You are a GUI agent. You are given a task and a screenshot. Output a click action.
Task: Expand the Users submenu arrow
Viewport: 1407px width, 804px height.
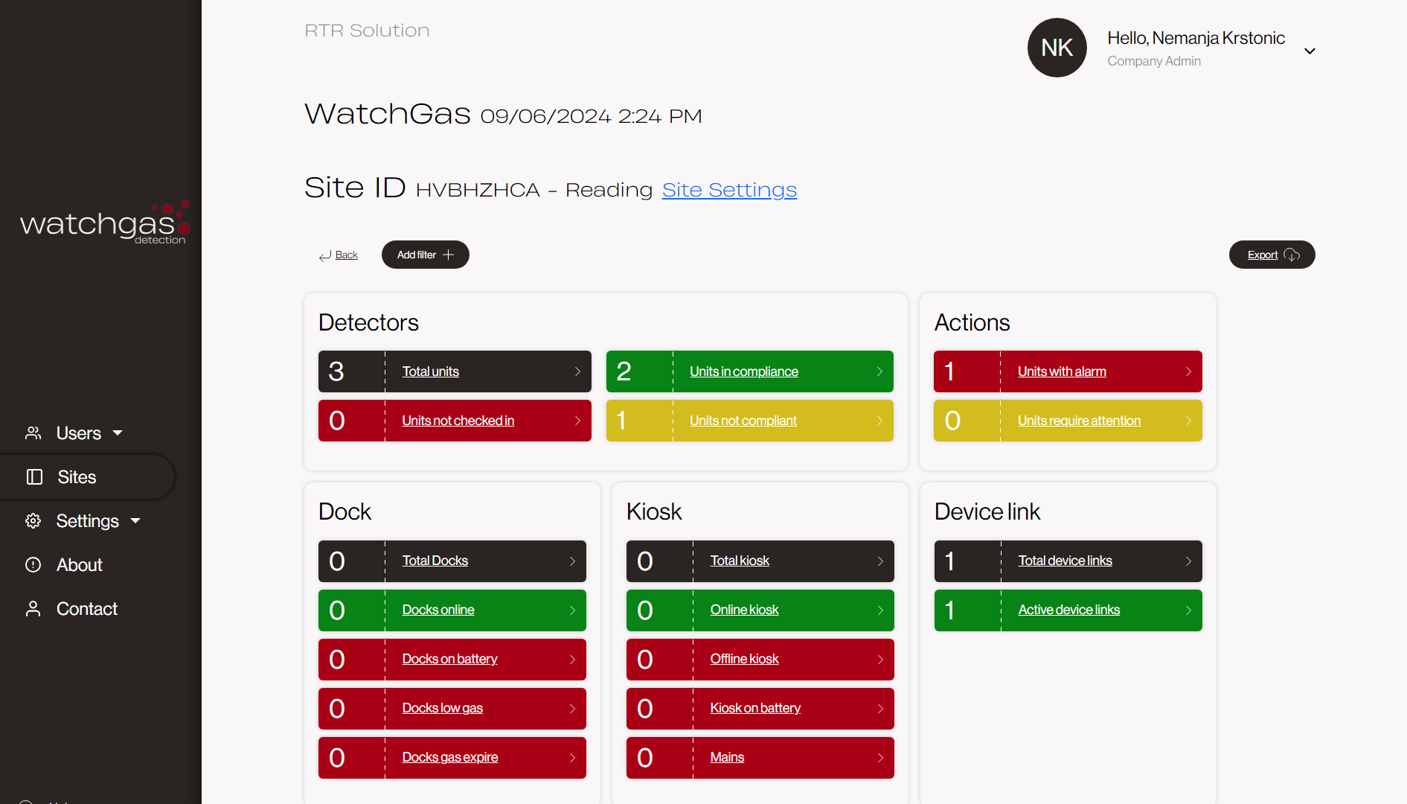pyautogui.click(x=118, y=433)
